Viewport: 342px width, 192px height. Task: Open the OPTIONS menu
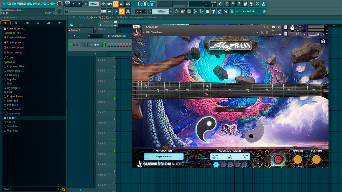(x=37, y=4)
